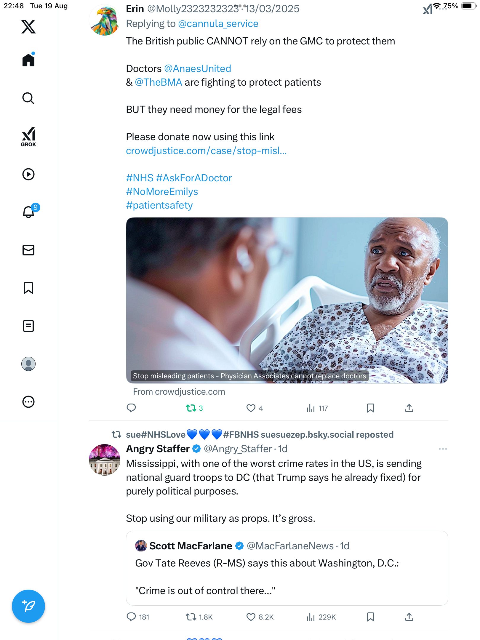Open the More menu in sidebar
This screenshot has width=480, height=640.
point(28,402)
